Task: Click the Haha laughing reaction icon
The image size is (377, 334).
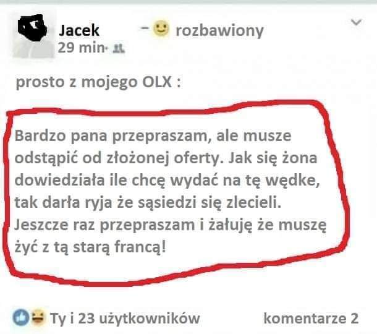Action: coord(38,315)
